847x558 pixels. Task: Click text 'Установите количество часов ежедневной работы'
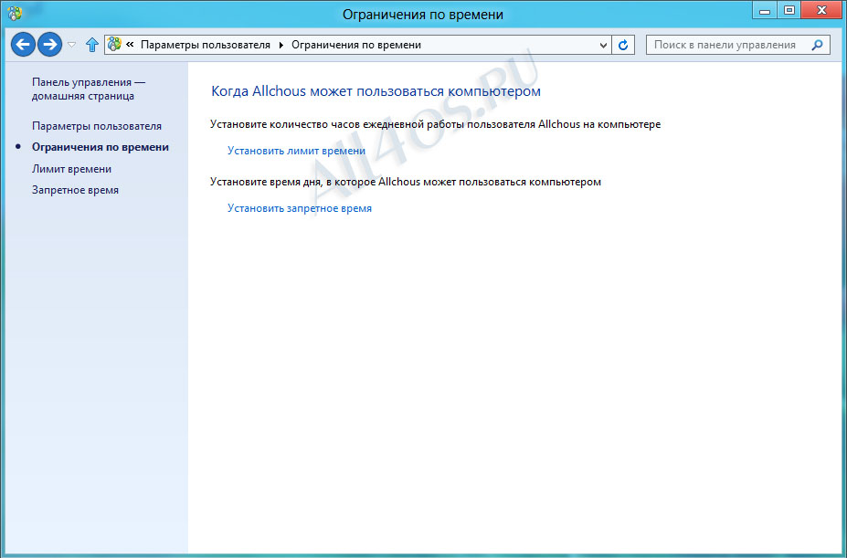click(337, 124)
